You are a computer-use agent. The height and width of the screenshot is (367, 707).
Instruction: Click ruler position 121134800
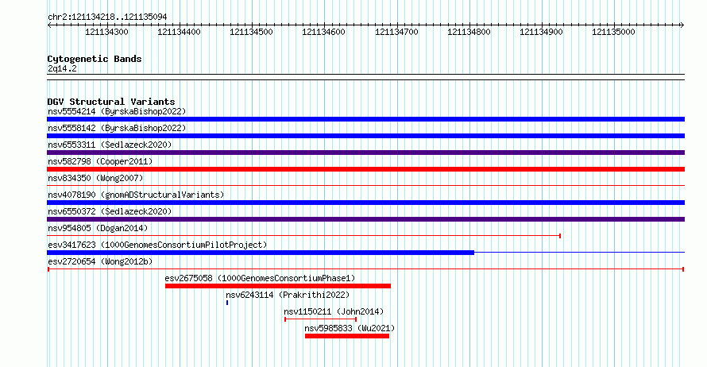pyautogui.click(x=469, y=32)
